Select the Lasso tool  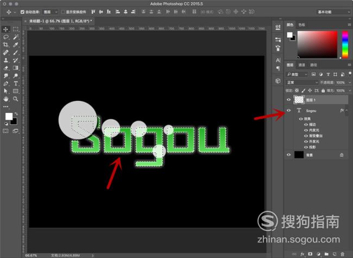coord(5,37)
